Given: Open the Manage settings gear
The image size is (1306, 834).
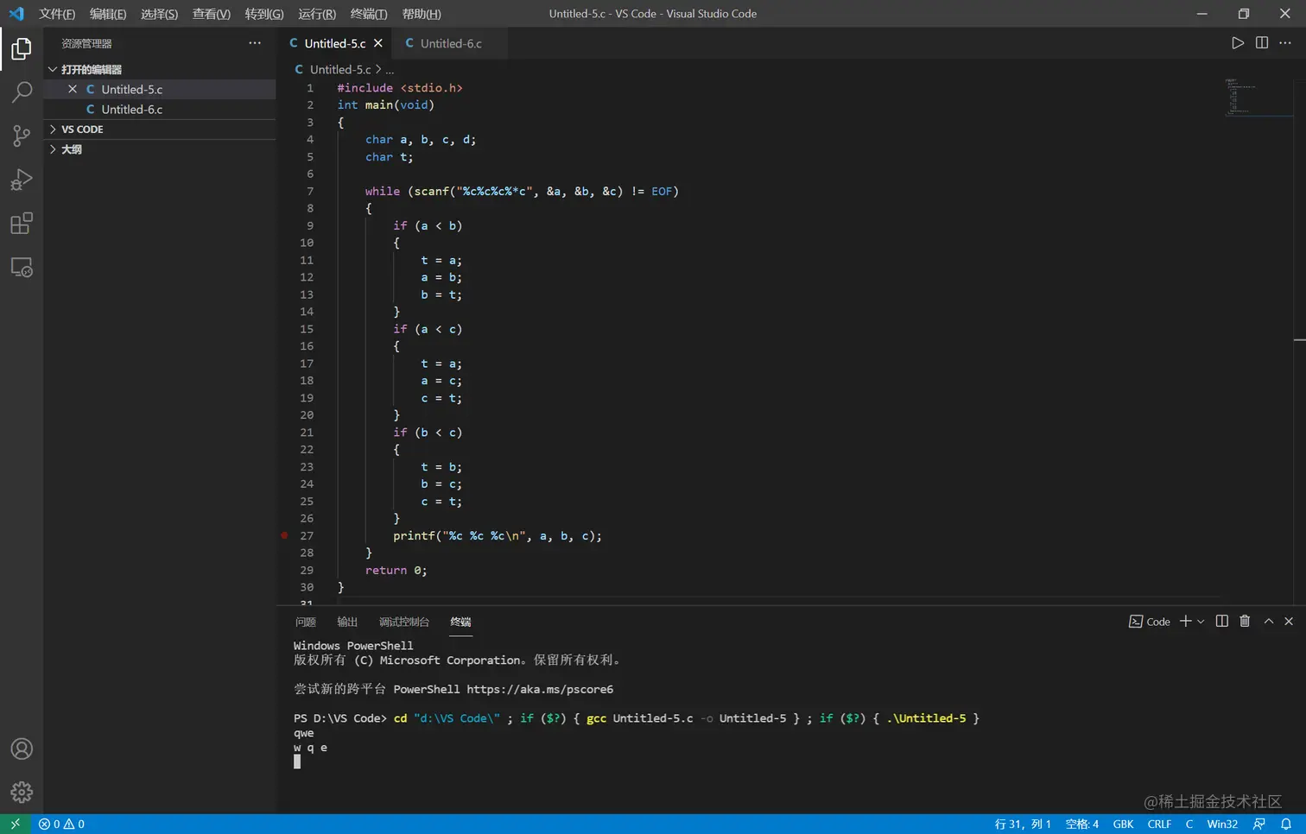Looking at the screenshot, I should point(22,792).
